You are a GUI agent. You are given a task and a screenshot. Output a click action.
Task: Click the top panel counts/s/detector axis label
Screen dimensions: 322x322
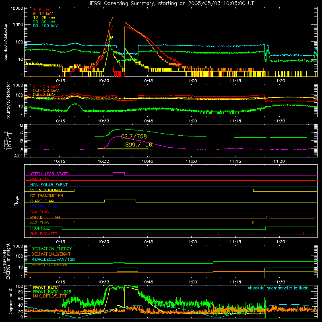[x=5, y=42]
